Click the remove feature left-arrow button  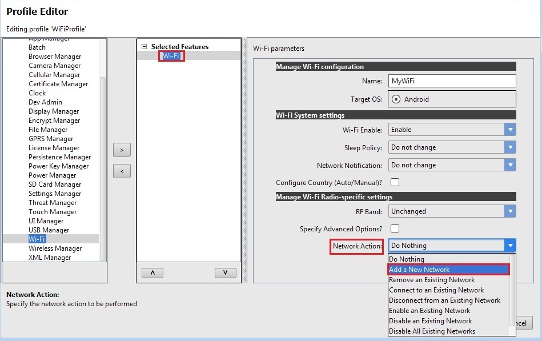tap(122, 171)
